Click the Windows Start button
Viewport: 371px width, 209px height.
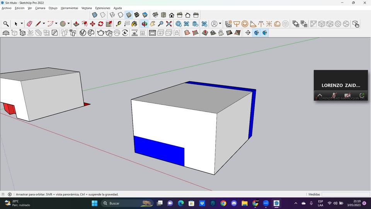pyautogui.click(x=94, y=203)
